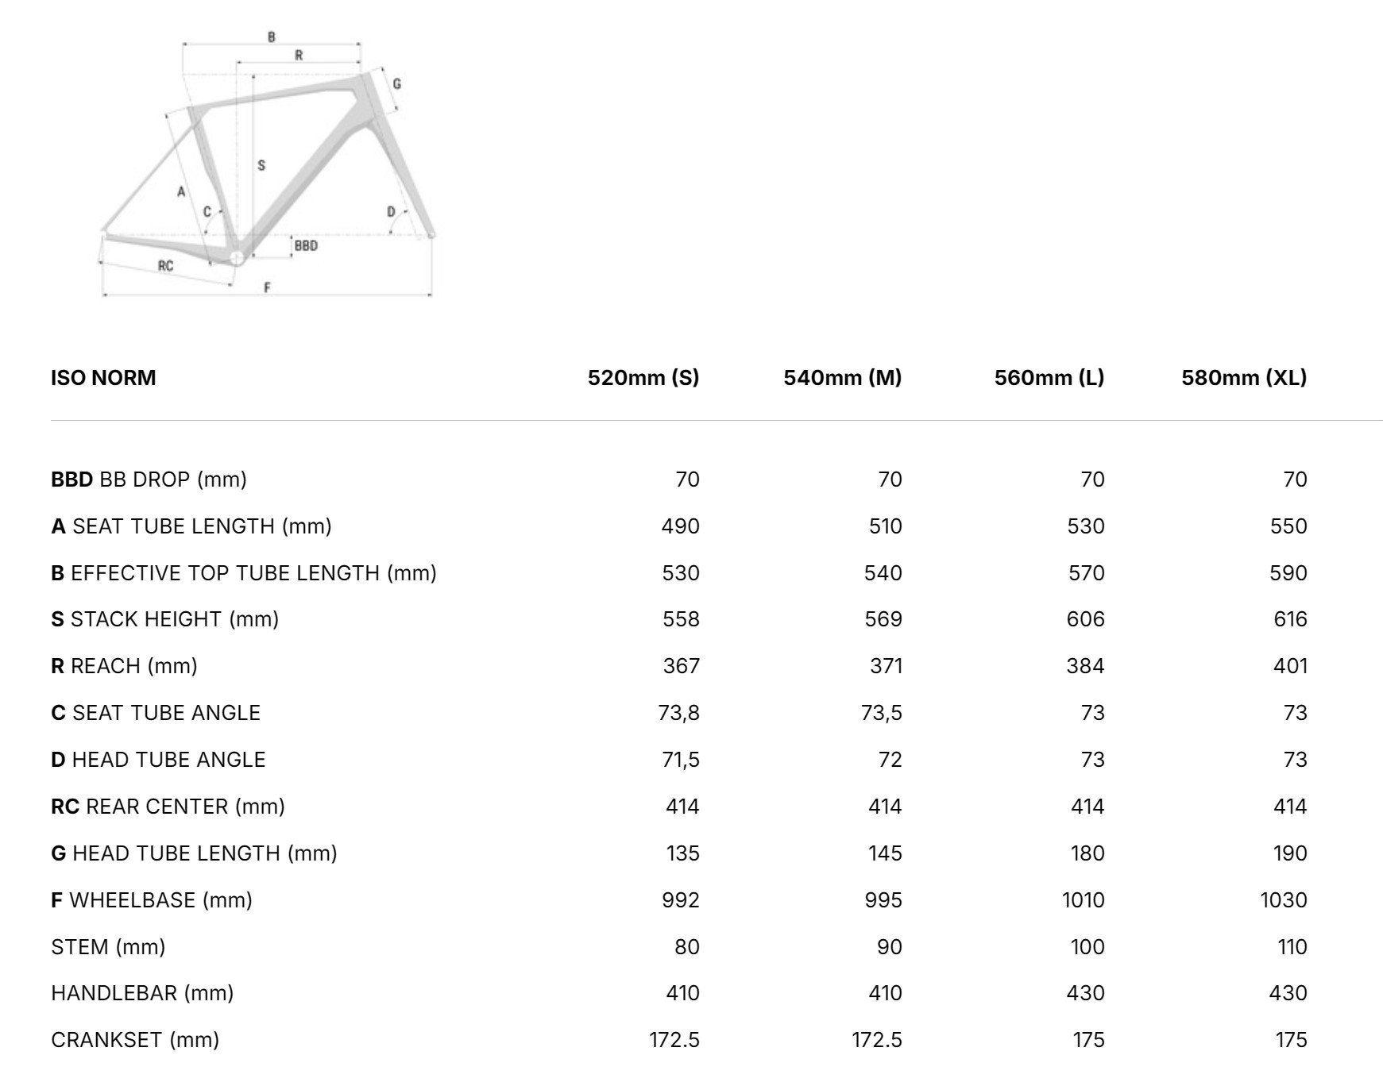Click the bike frame geometry diagram
1383x1086 pixels.
268,167
